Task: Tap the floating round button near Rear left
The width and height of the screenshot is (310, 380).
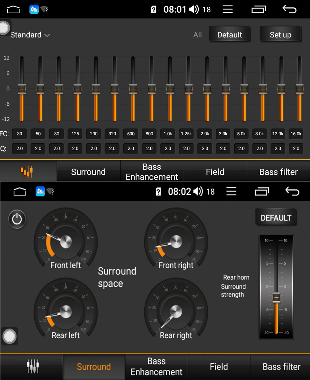Action: click(x=9, y=336)
